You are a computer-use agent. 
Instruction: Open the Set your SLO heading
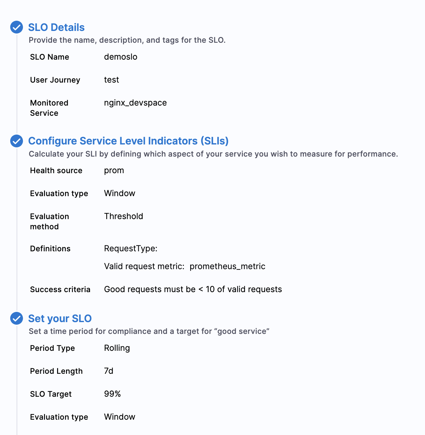pos(60,319)
